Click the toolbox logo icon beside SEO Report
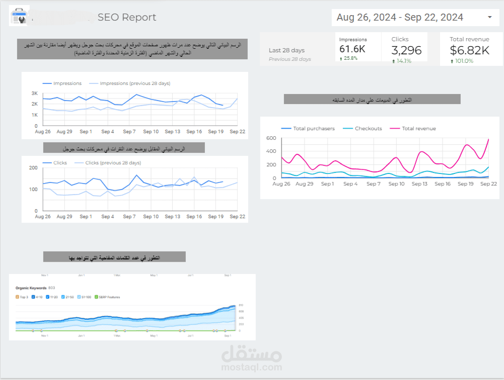Screen dimensions: 504x380 19,16
